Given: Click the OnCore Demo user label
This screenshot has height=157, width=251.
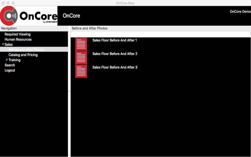Looking at the screenshot, I should click(240, 12).
